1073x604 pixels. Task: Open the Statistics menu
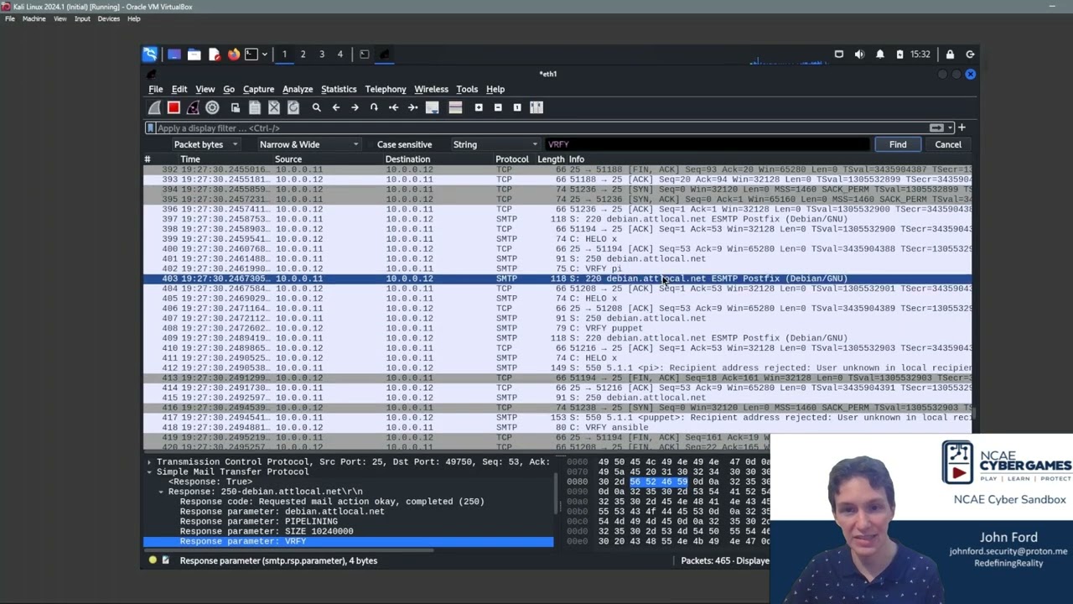pyautogui.click(x=339, y=89)
